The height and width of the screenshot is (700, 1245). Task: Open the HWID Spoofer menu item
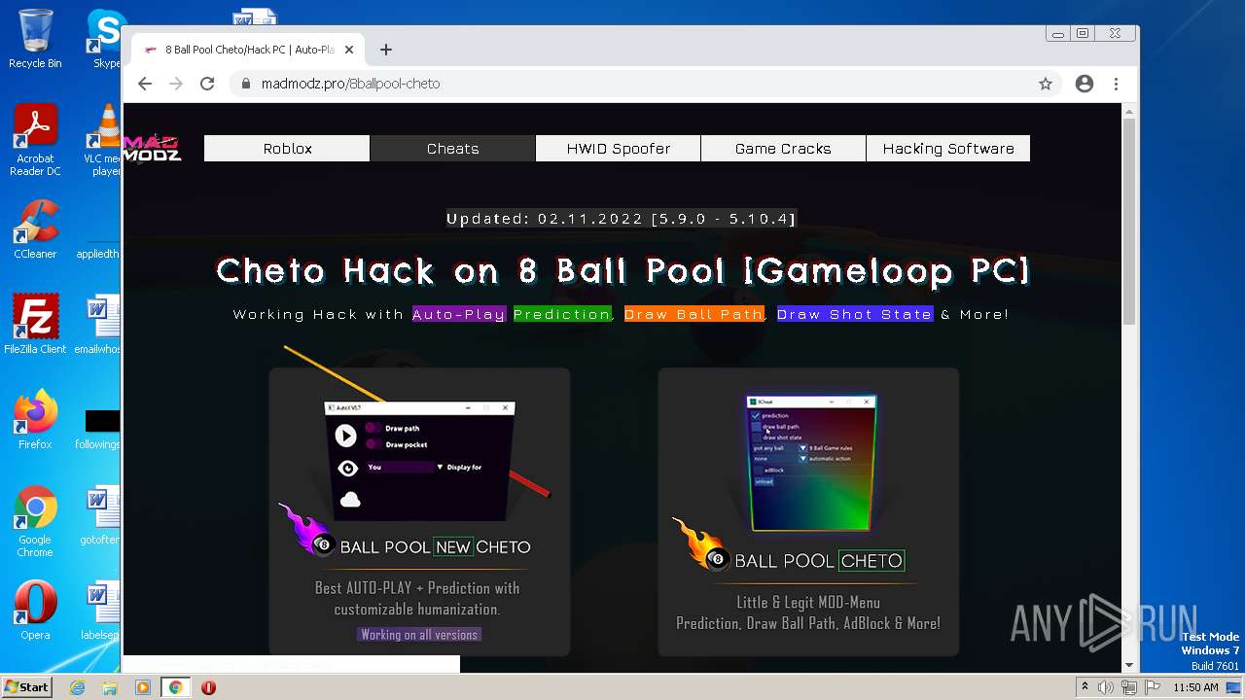pyautogui.click(x=618, y=149)
